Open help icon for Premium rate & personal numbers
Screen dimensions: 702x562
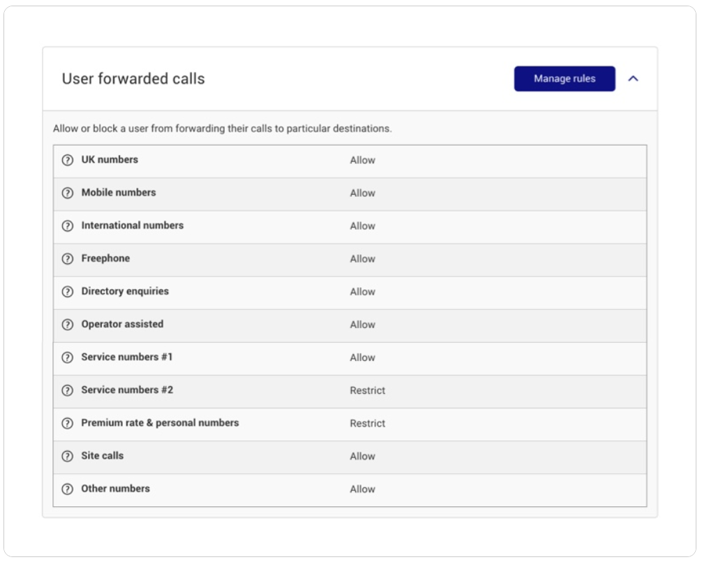(68, 423)
